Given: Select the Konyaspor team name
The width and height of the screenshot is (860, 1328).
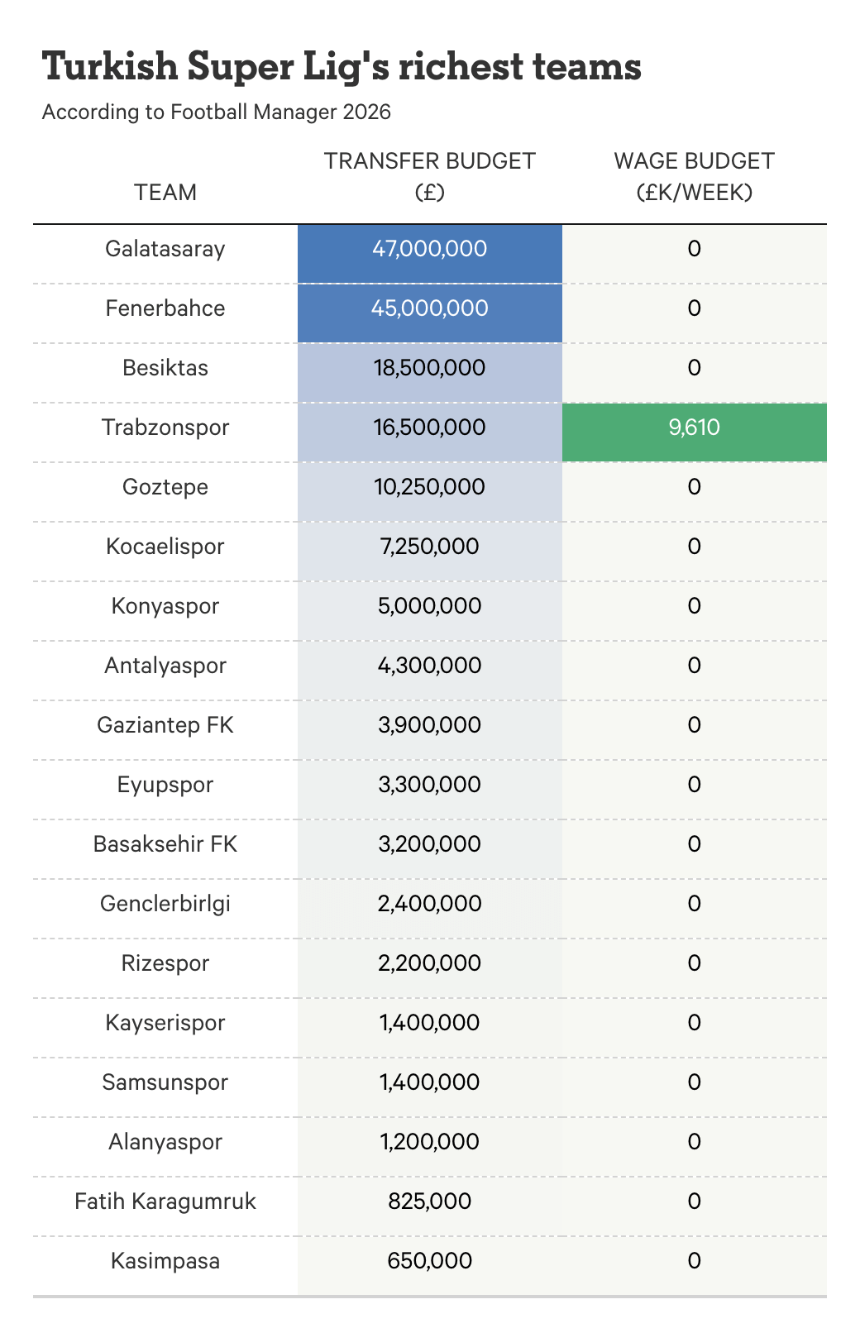Looking at the screenshot, I should 165,606.
